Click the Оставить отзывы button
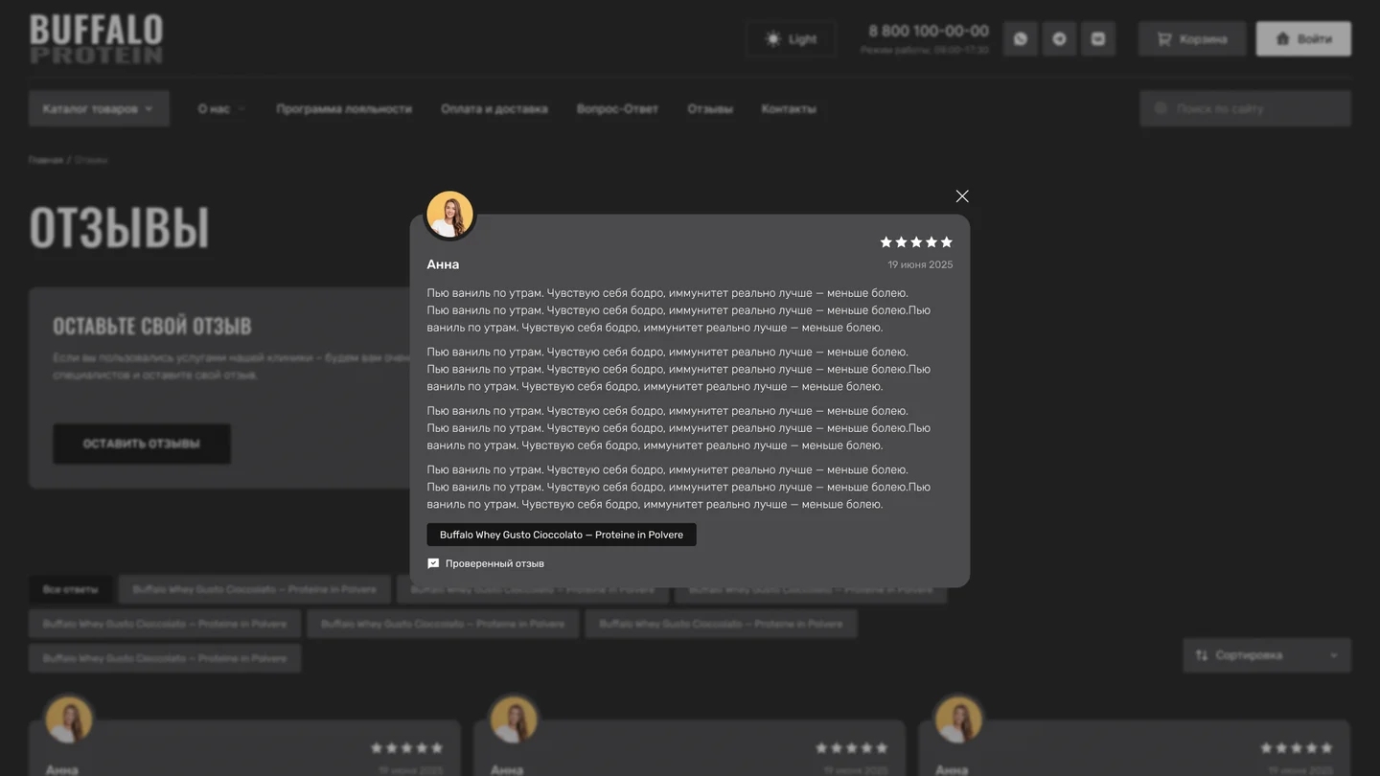 click(142, 444)
